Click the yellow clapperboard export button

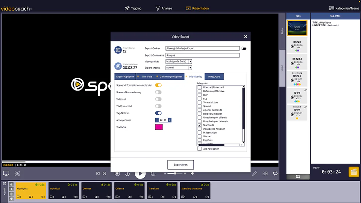click(x=353, y=172)
